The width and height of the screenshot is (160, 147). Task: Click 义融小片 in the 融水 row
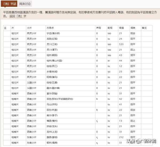click(x=32, y=88)
